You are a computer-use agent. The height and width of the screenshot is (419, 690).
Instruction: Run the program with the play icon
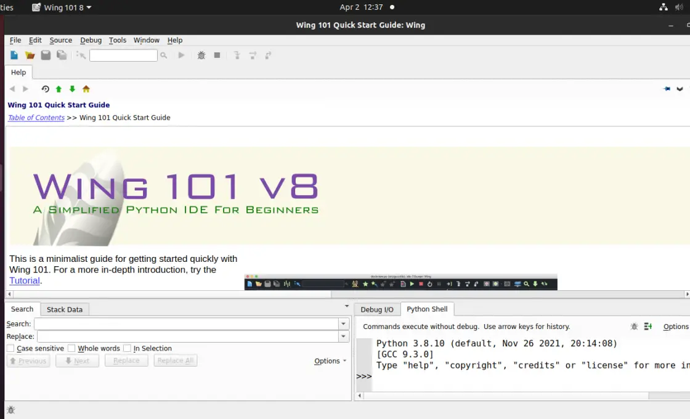(x=181, y=55)
